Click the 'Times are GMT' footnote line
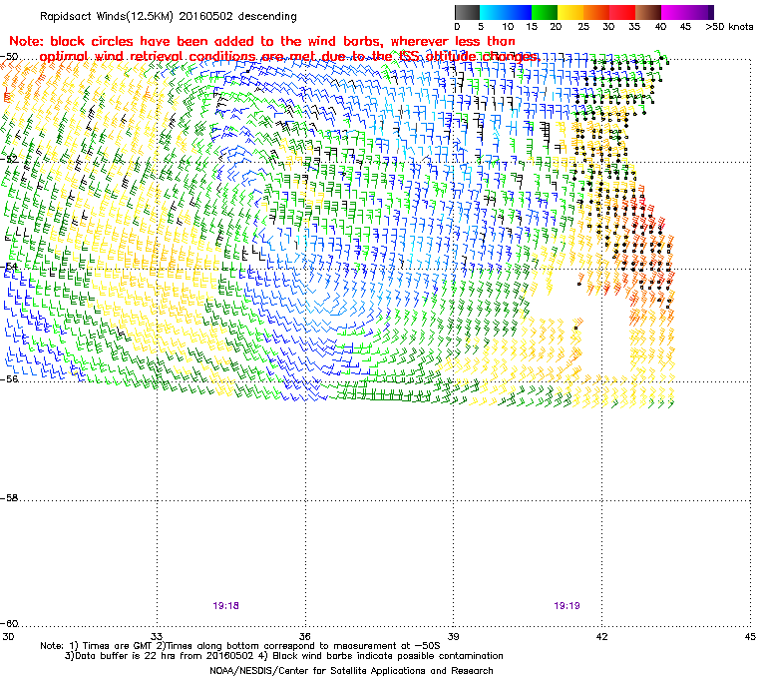Screen dimensions: 758x687 pos(240,646)
